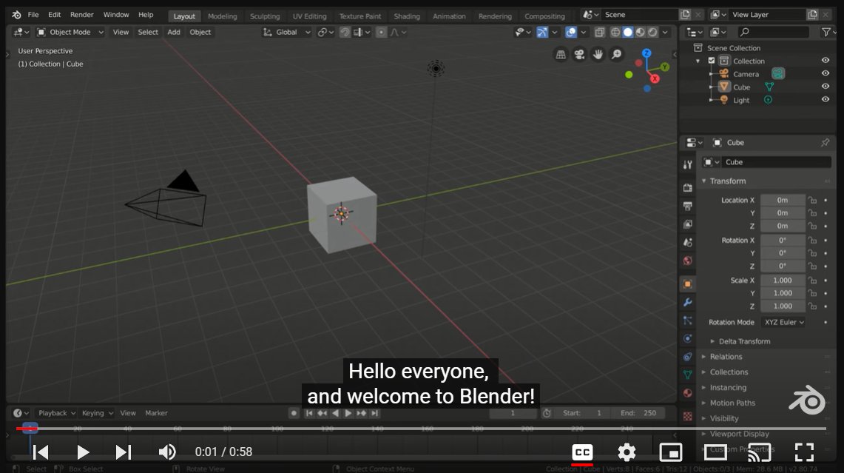The image size is (844, 473).
Task: Toggle X-ray mode in viewport header
Action: click(x=599, y=33)
